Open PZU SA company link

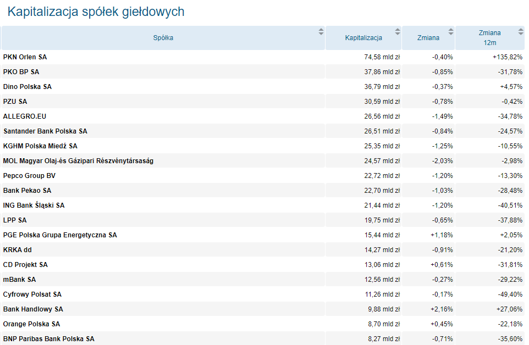pos(15,102)
